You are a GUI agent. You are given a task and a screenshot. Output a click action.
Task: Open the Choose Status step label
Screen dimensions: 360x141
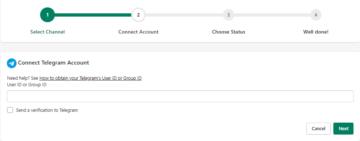tap(229, 32)
